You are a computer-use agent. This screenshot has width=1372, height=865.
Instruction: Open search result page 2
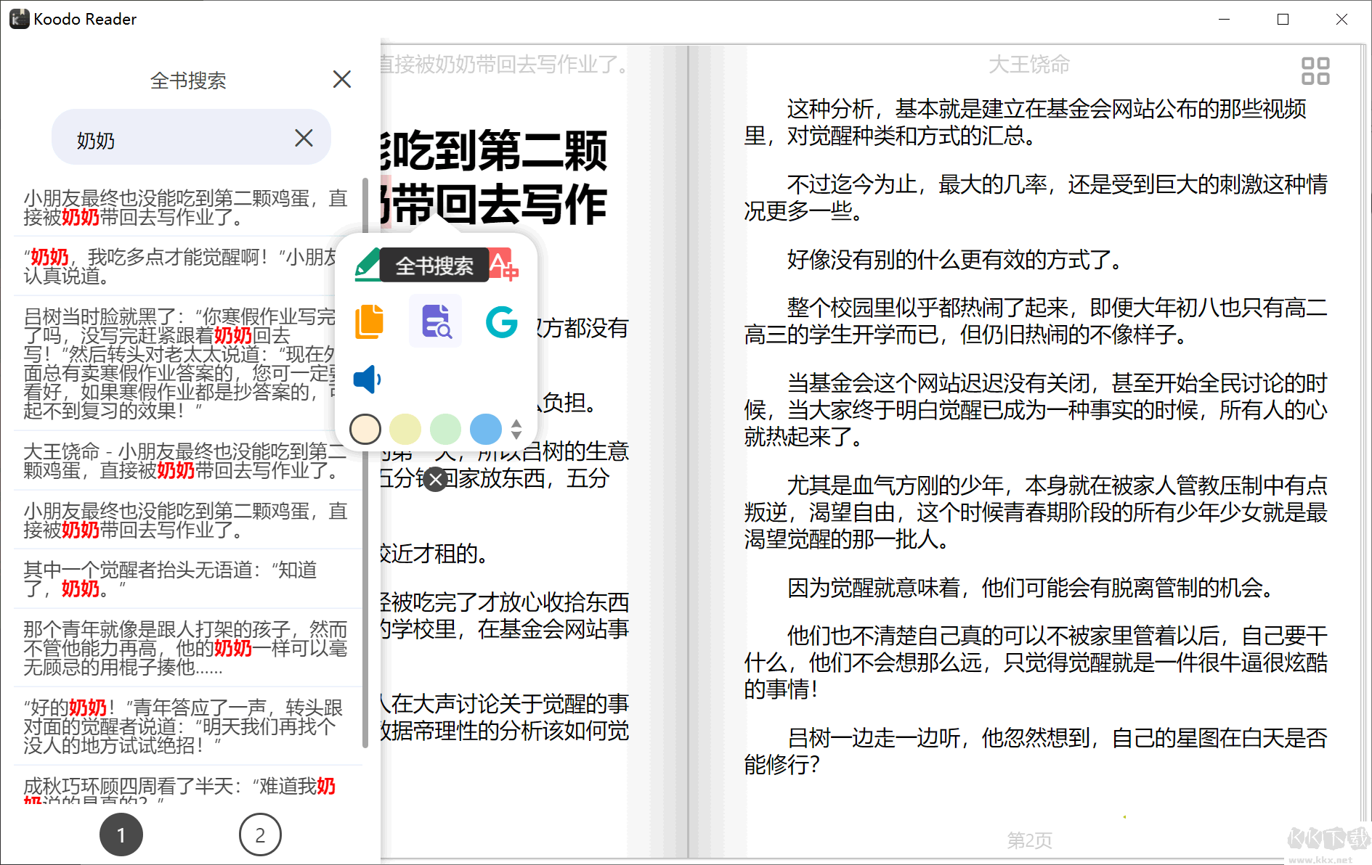pyautogui.click(x=259, y=835)
